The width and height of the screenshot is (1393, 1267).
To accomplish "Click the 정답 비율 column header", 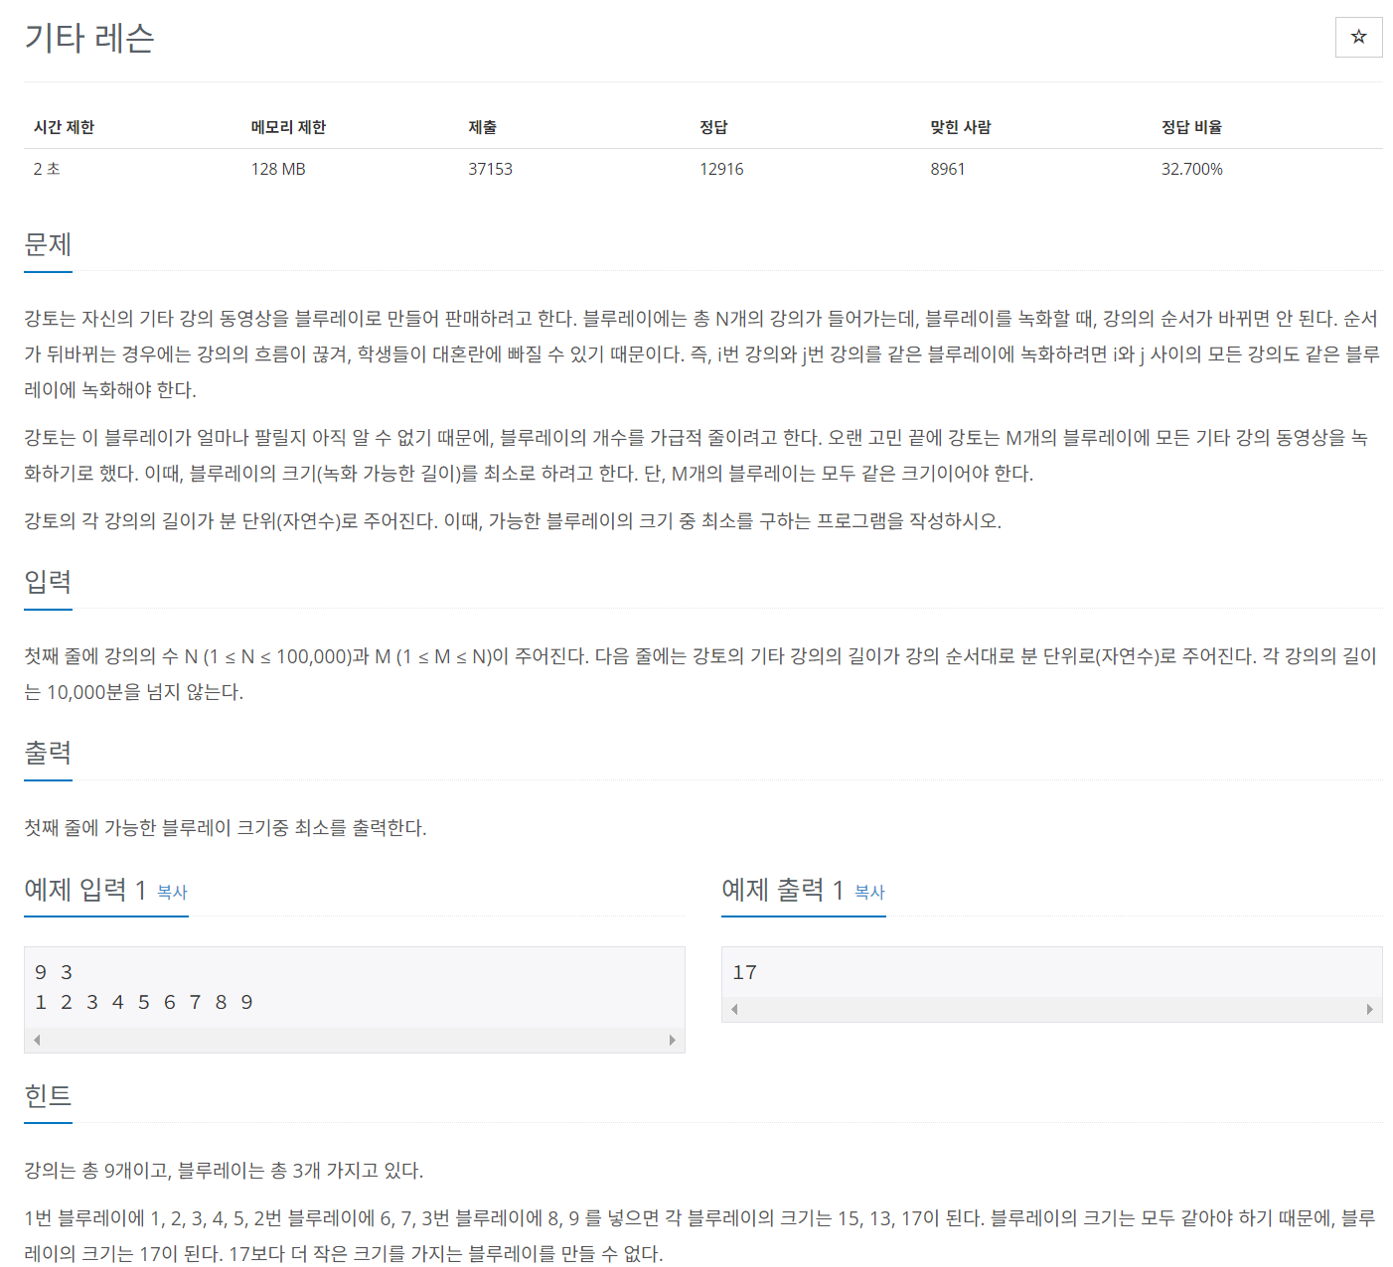I will coord(1192,127).
